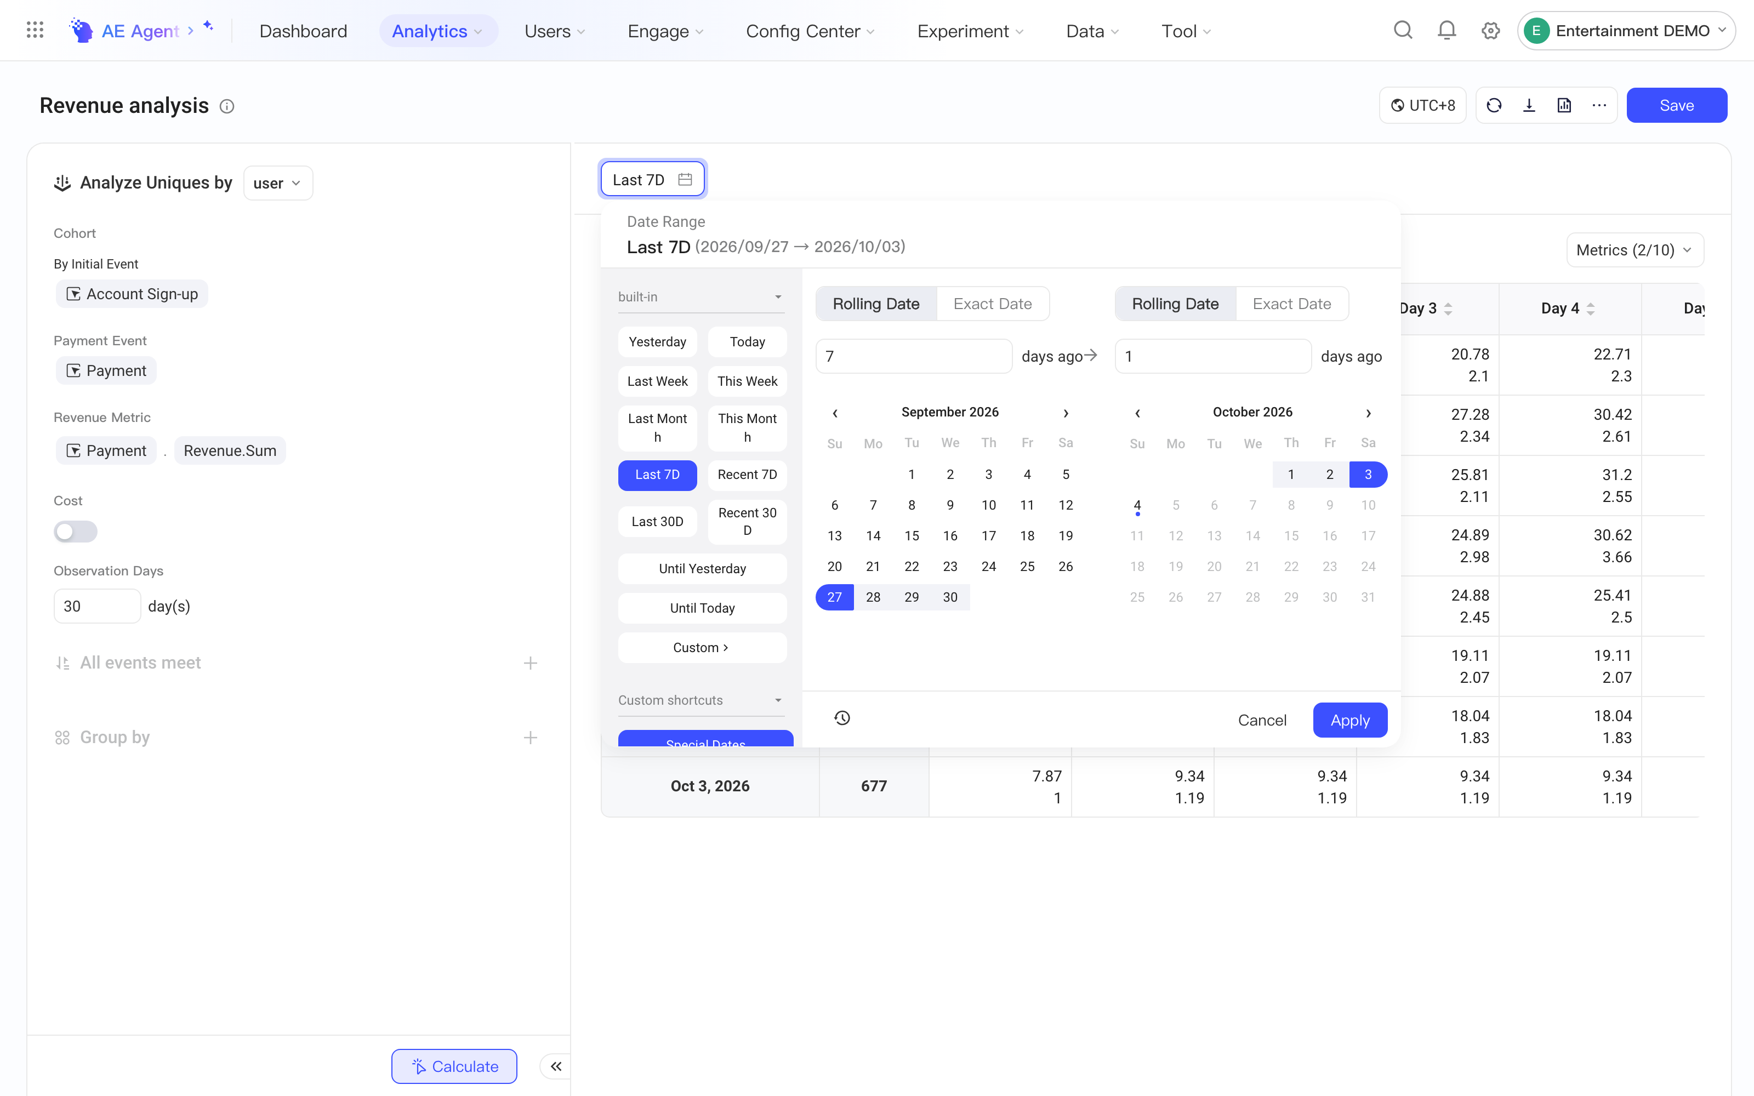1754x1096 pixels.
Task: Open the Experiment menu
Action: point(970,31)
